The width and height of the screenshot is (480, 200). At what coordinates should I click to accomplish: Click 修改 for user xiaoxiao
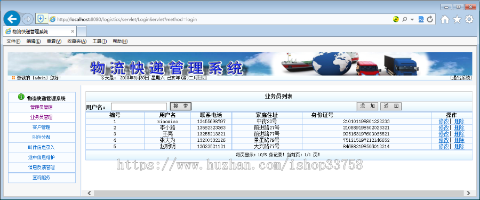444,121
